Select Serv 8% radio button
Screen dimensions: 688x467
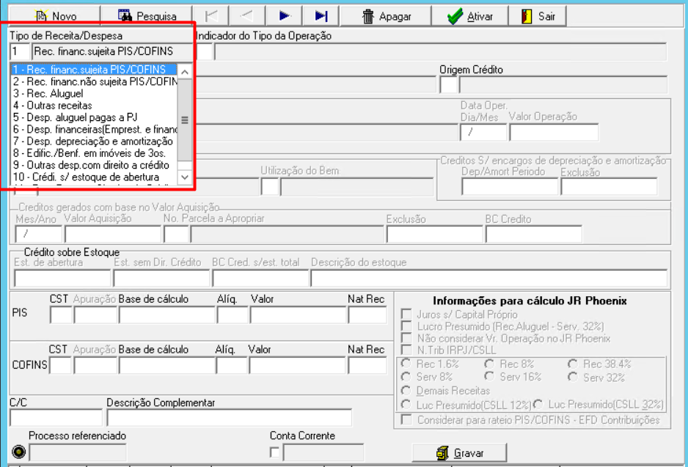[x=406, y=377]
